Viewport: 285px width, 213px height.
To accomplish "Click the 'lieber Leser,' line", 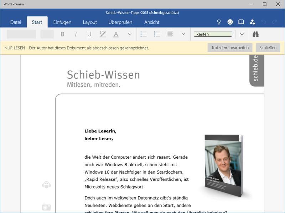I will (x=99, y=138).
